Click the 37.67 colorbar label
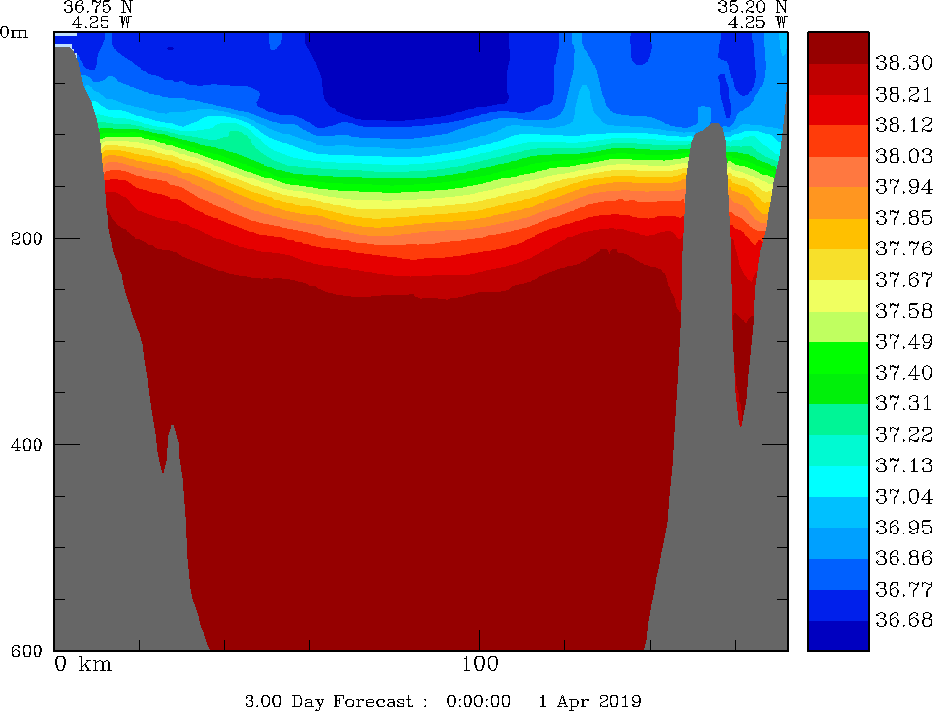 click(x=903, y=280)
